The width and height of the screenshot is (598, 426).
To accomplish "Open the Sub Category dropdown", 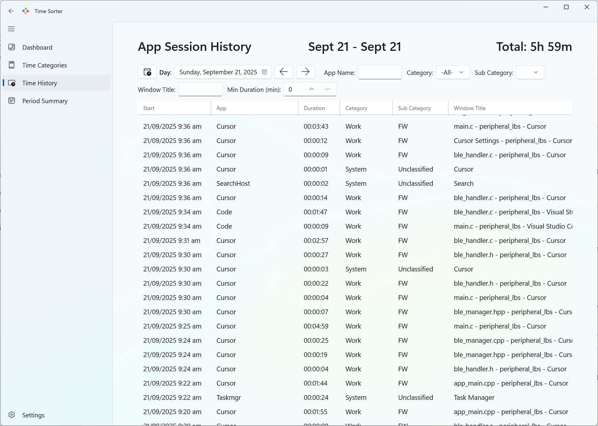I will coord(530,72).
